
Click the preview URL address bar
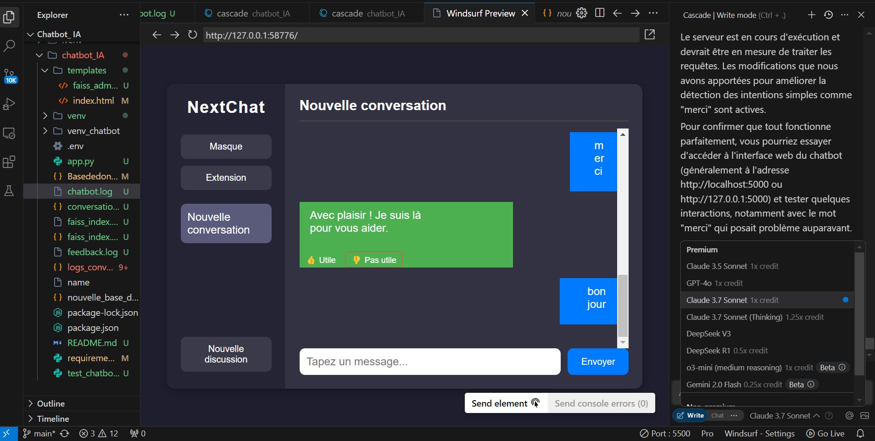421,35
